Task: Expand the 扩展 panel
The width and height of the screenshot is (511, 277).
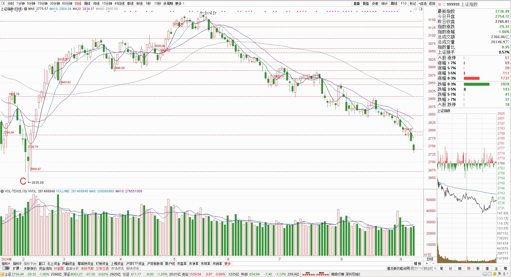Action: pyautogui.click(x=17, y=268)
